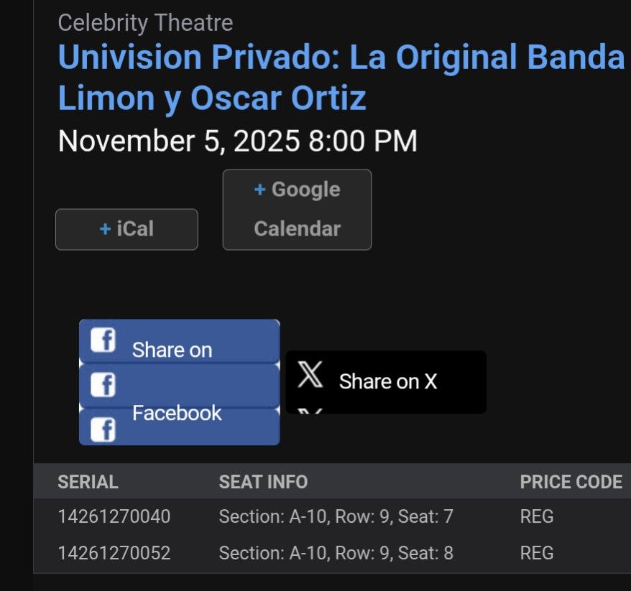
Task: Add the event to Google Calendar
Action: point(297,209)
